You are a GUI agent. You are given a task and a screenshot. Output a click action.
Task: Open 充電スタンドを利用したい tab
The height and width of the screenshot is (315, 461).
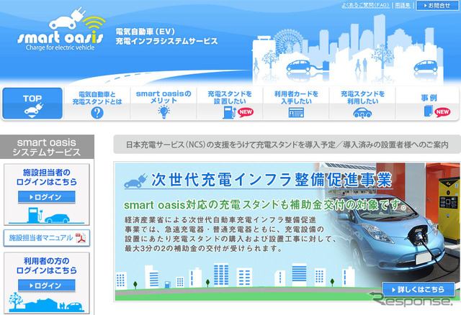point(363,104)
